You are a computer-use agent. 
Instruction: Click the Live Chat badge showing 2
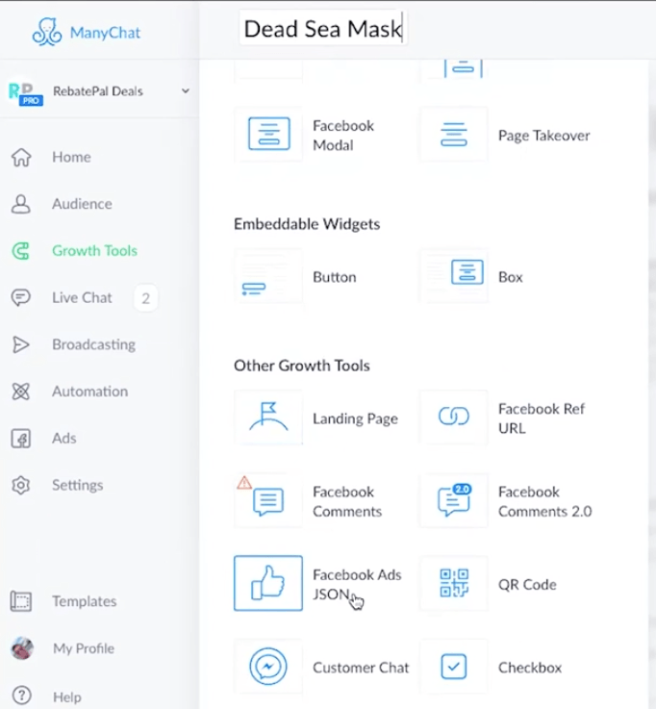(x=145, y=298)
